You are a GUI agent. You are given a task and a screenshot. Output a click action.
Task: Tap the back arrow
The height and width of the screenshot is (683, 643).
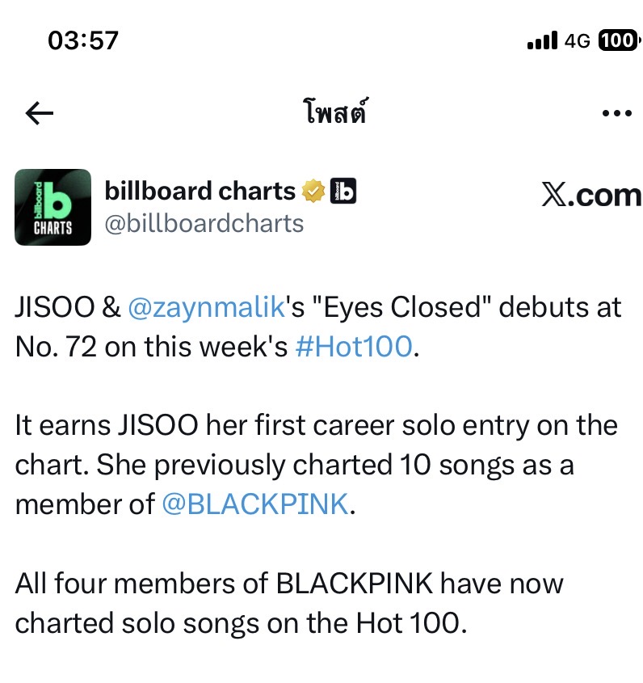pos(40,114)
